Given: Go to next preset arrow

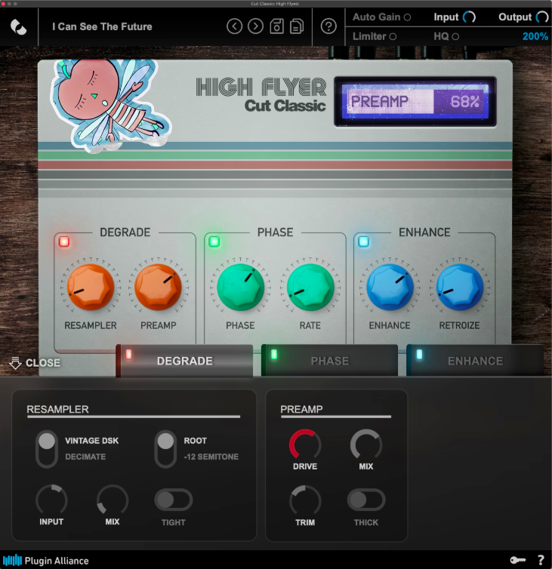Looking at the screenshot, I should pos(256,26).
